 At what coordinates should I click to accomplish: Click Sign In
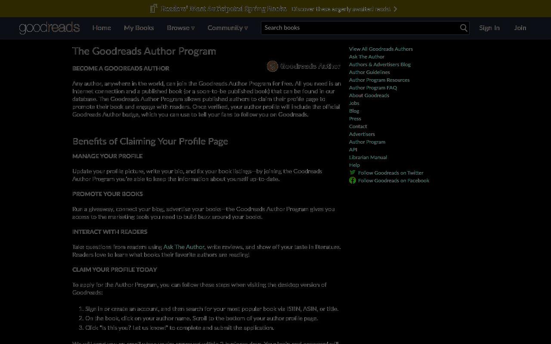tap(489, 28)
